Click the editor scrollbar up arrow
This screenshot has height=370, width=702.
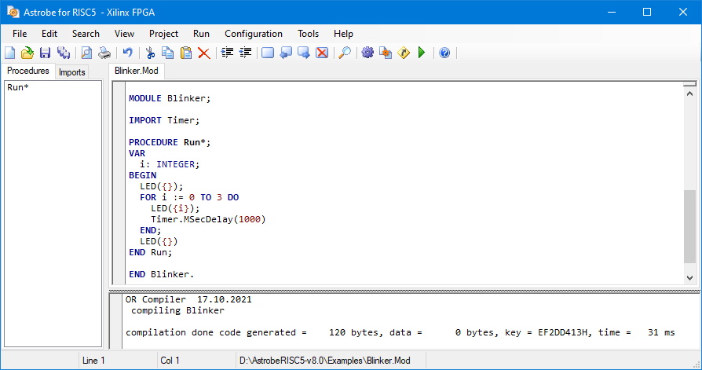click(x=690, y=93)
